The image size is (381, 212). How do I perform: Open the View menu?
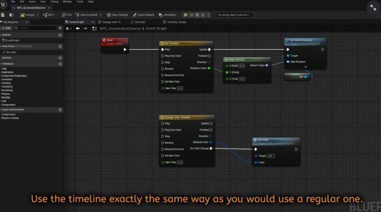click(43, 1)
